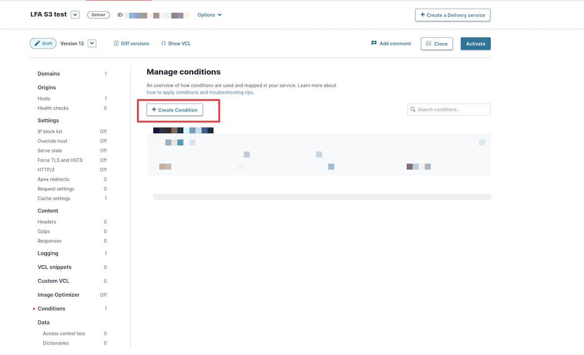Click into the Search conditions field
Image resolution: width=584 pixels, height=355 pixels.
449,110
